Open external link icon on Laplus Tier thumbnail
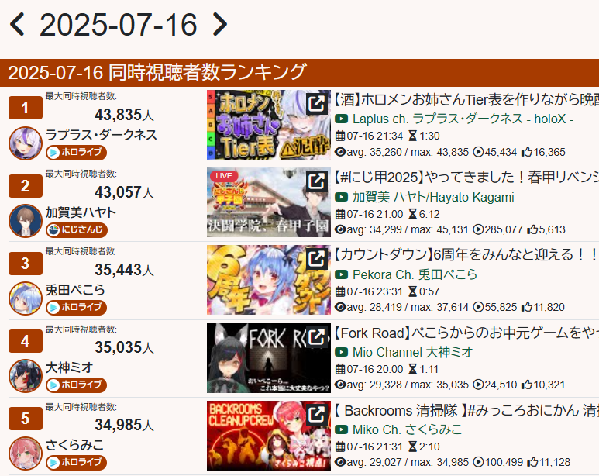 317,104
